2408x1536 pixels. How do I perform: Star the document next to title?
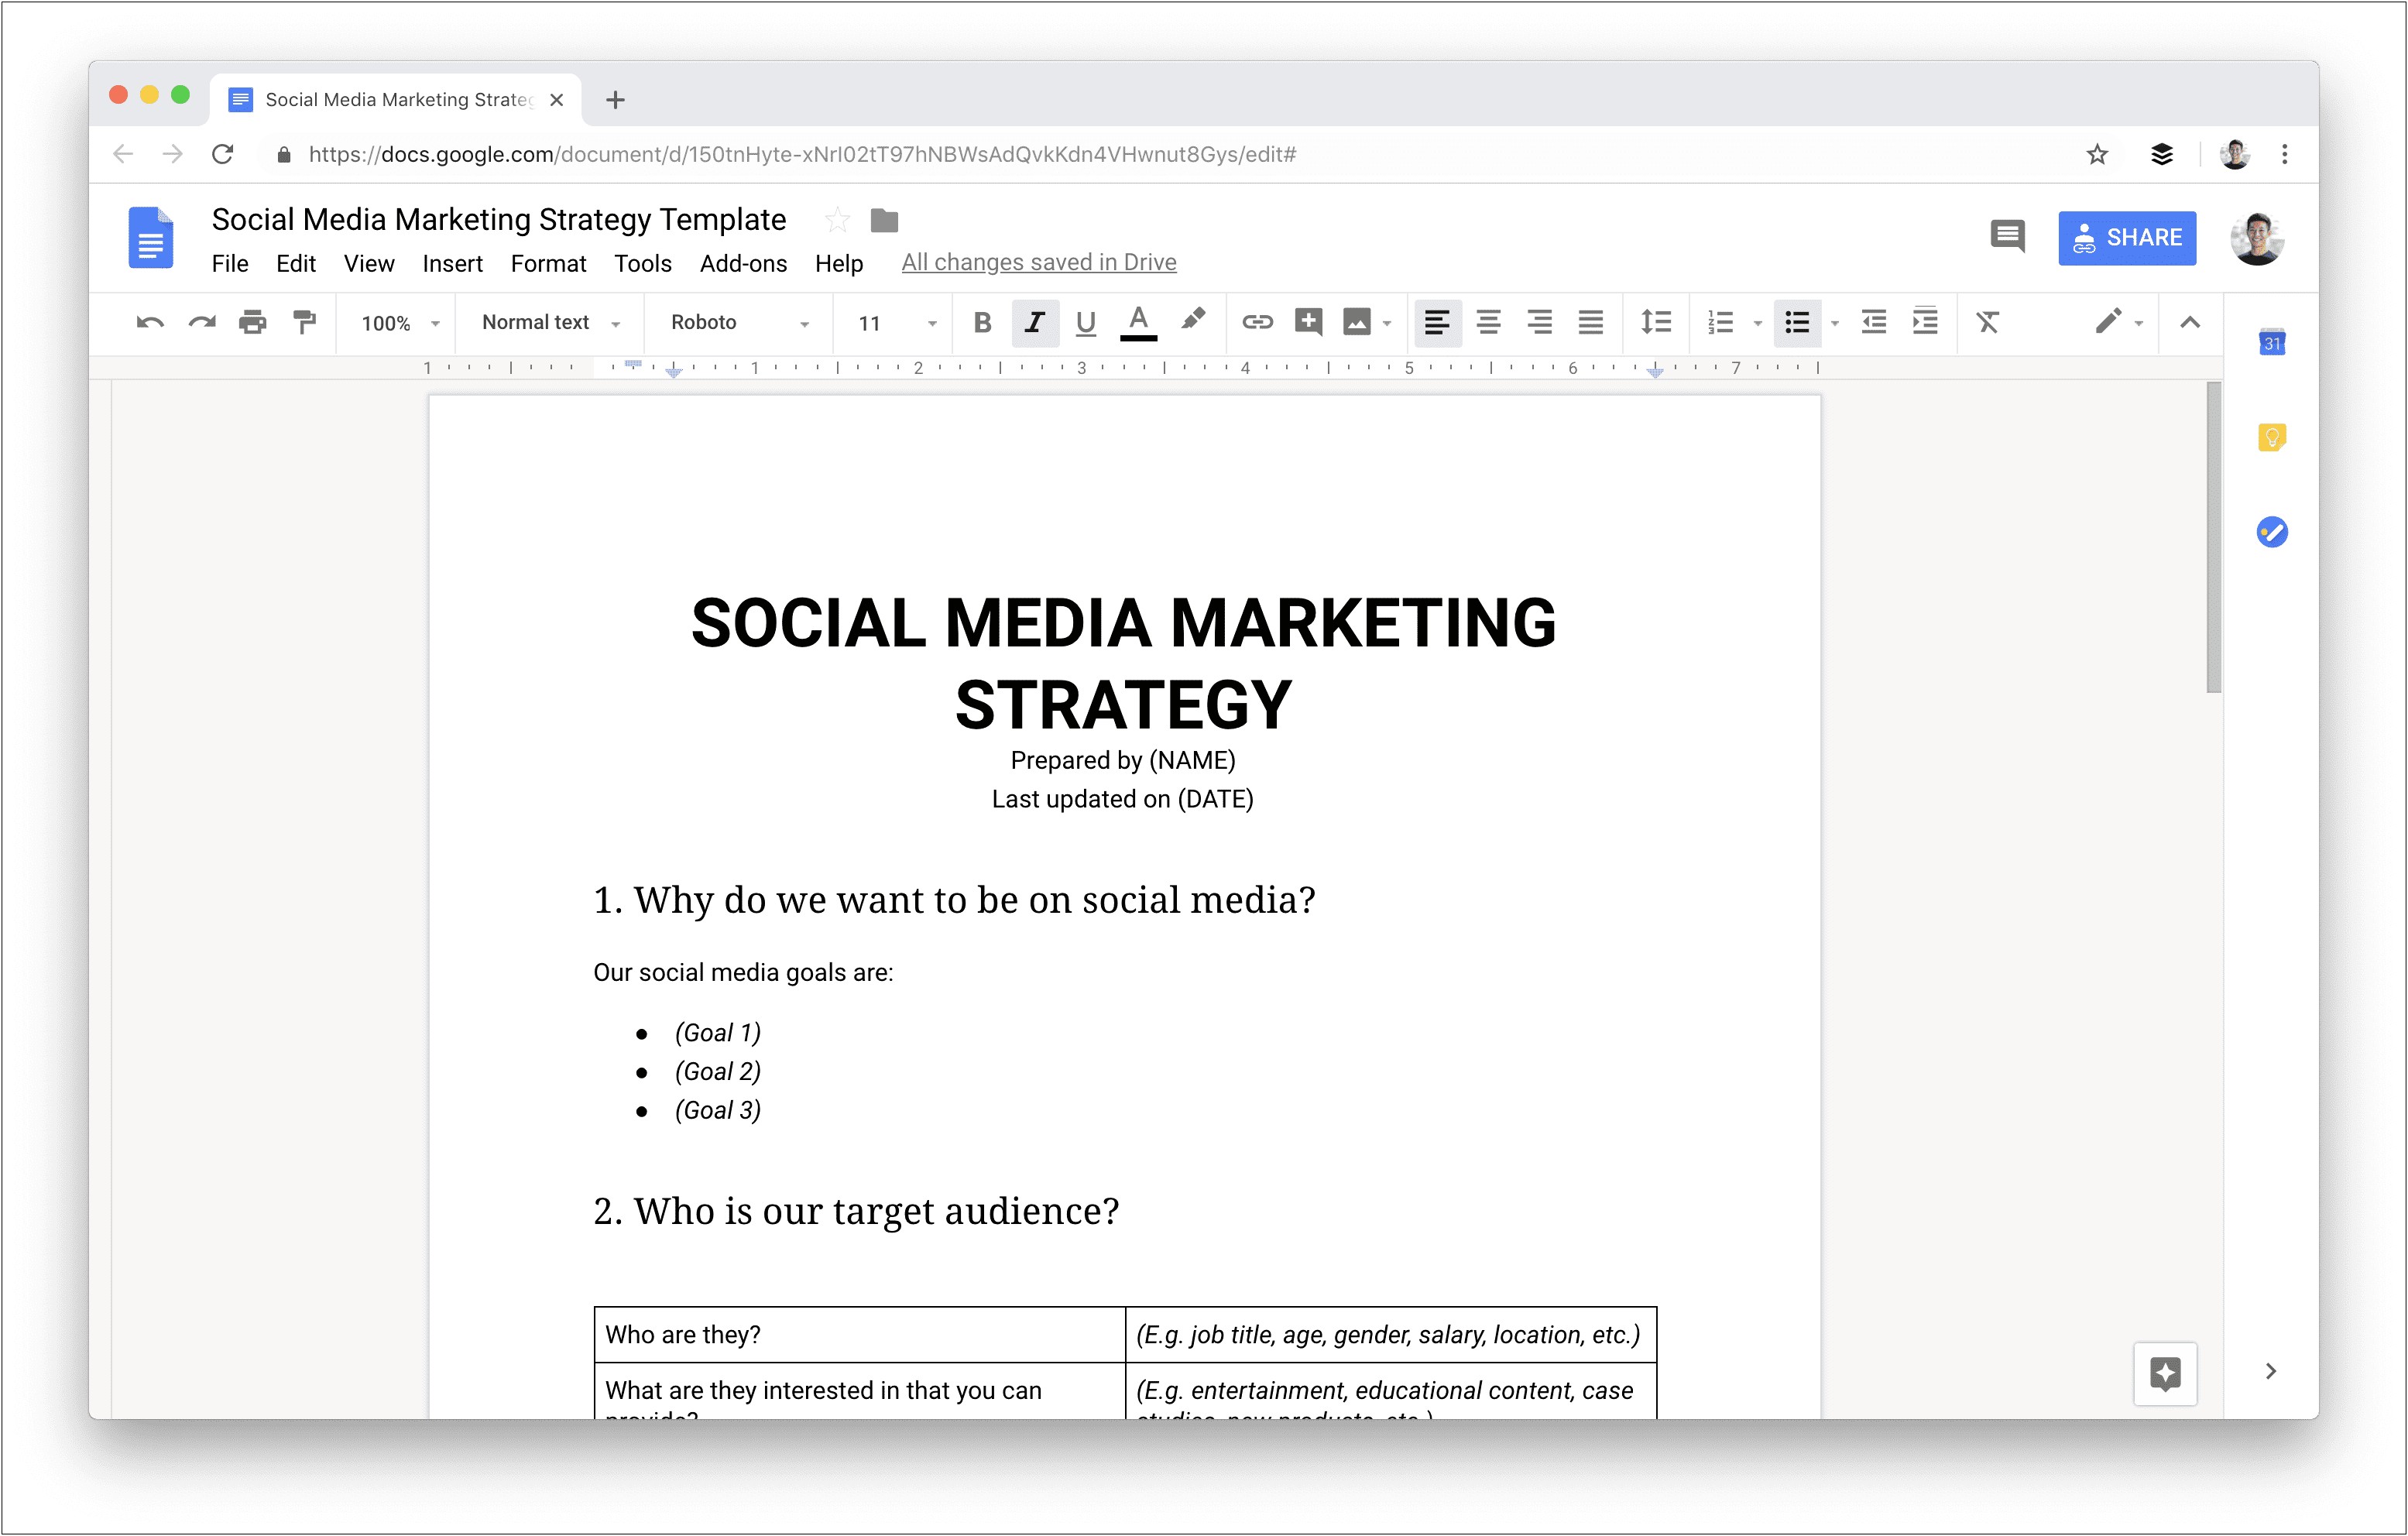pos(837,219)
